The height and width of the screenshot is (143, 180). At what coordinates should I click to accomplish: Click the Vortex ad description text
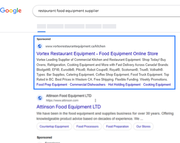[103, 70]
